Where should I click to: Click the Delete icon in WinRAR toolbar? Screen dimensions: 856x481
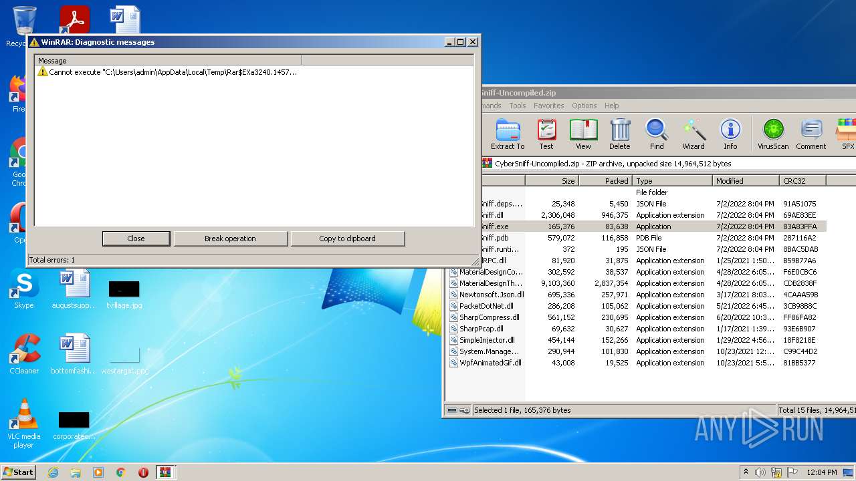tap(619, 134)
